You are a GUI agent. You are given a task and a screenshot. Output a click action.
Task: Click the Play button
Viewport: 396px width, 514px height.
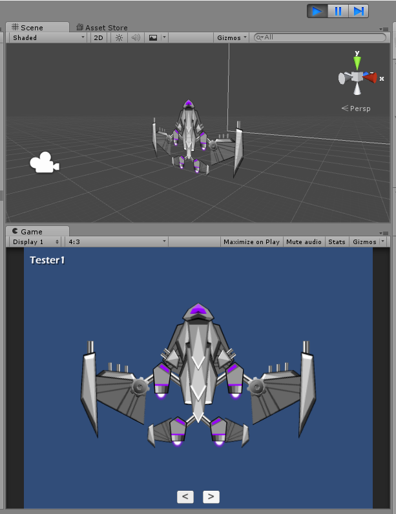coord(317,11)
